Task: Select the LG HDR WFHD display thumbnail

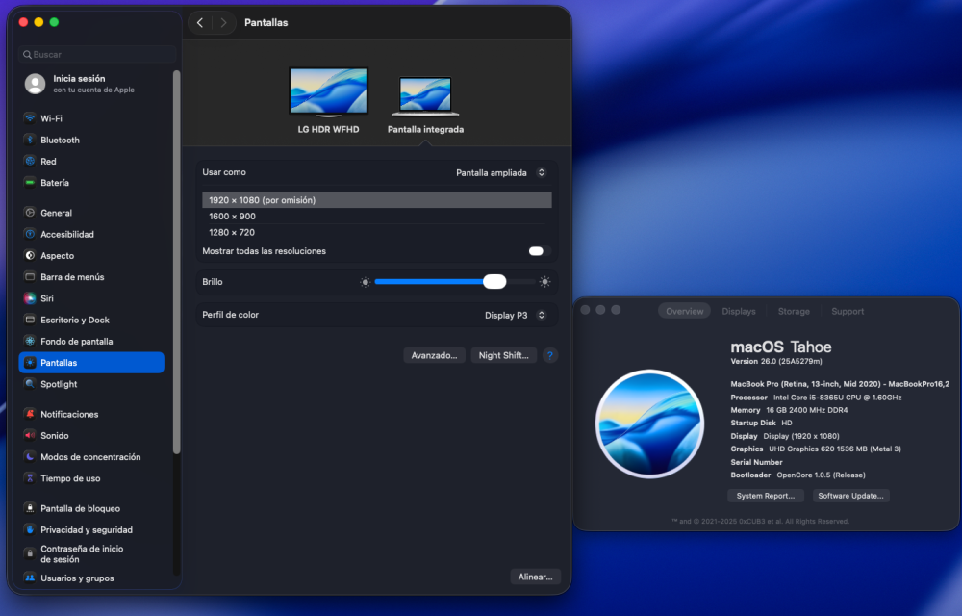Action: [328, 101]
